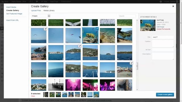Select the small islet in sea thumbnail

click(x=107, y=53)
